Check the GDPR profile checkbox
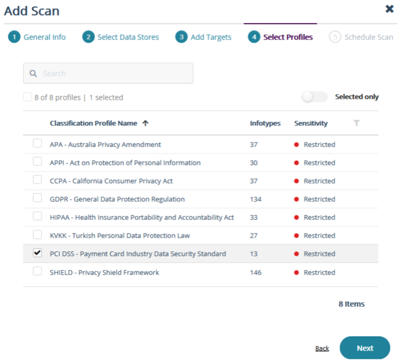Screen dimensions: 405x362 pyautogui.click(x=37, y=198)
